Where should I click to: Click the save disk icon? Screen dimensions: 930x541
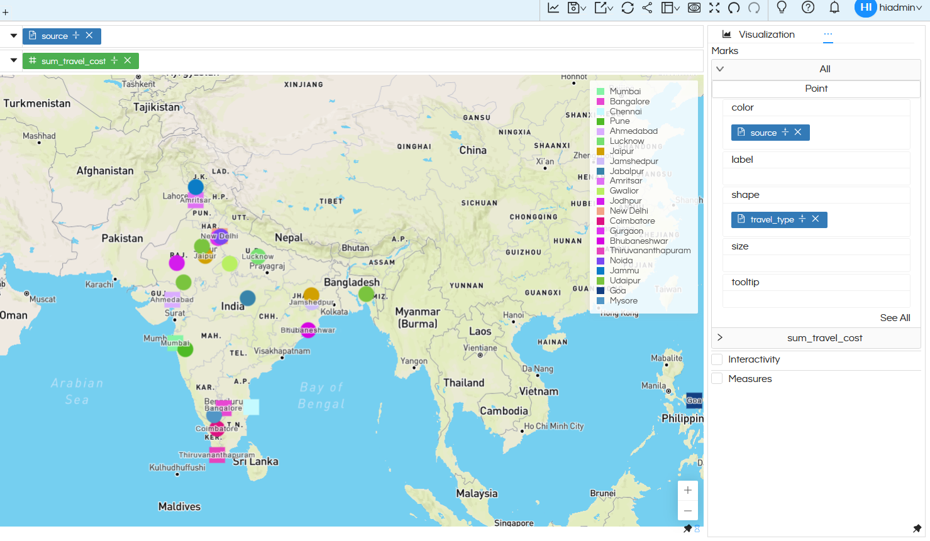[x=573, y=8]
